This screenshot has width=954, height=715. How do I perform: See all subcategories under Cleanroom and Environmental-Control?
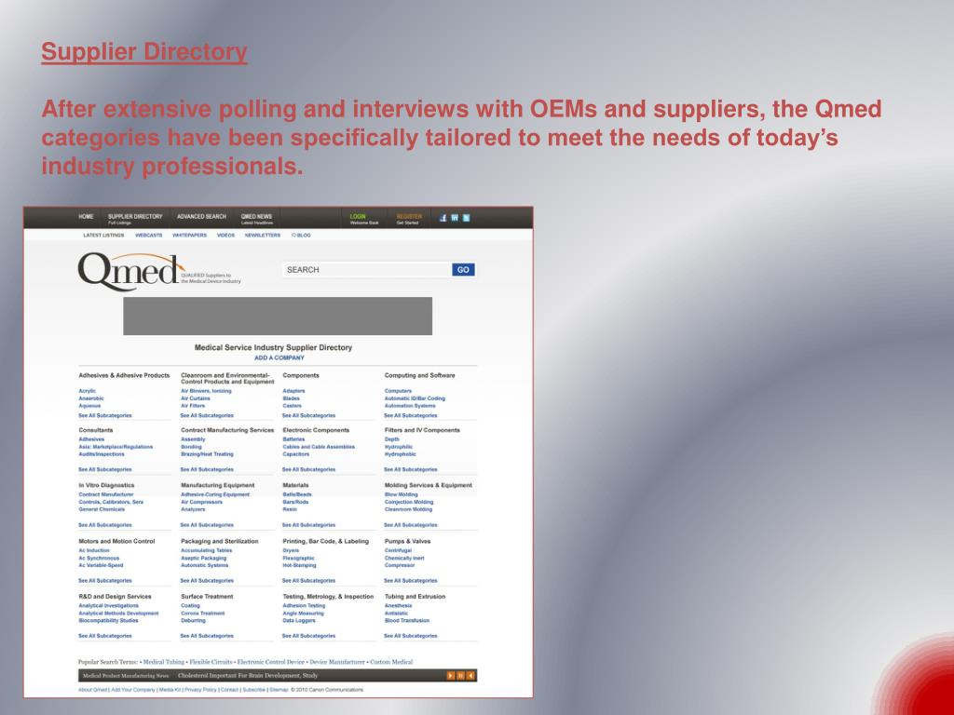pyautogui.click(x=207, y=416)
